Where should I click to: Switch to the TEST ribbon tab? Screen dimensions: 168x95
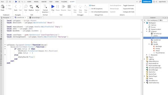(51, 2)
